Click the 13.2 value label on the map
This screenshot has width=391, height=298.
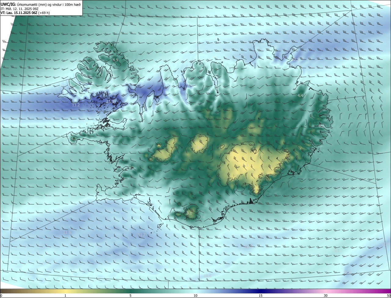[x=76, y=105]
